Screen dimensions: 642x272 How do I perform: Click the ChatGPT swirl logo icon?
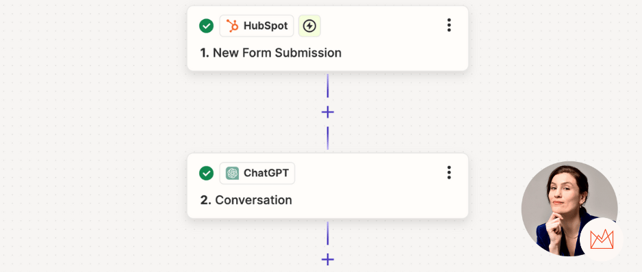pos(232,173)
